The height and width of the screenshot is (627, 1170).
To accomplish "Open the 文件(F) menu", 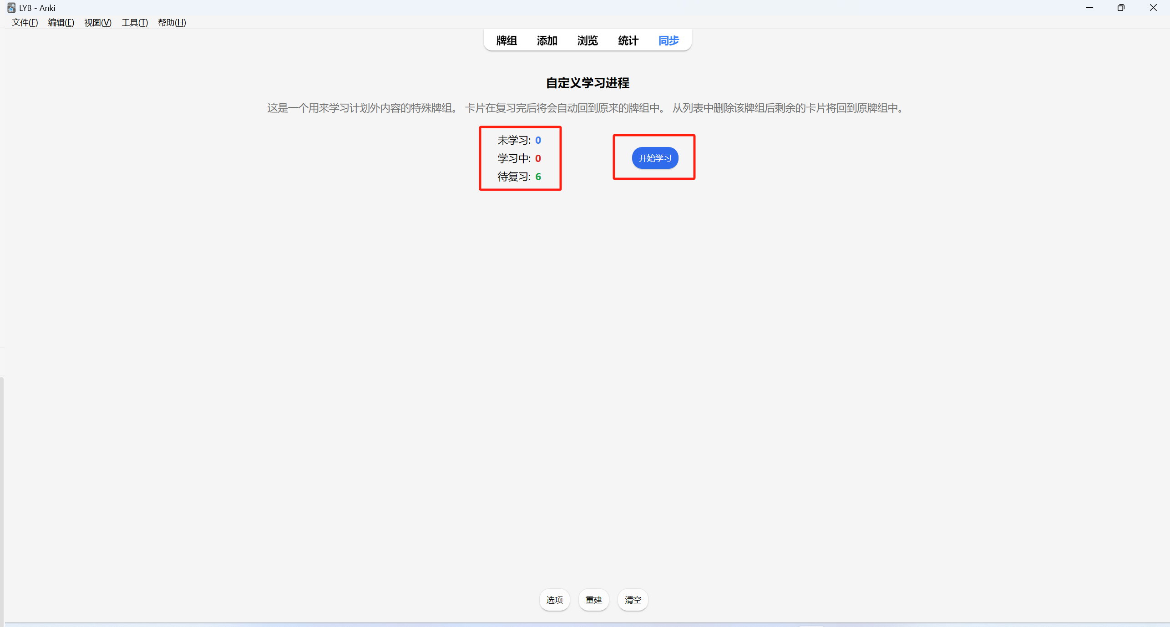I will click(25, 22).
